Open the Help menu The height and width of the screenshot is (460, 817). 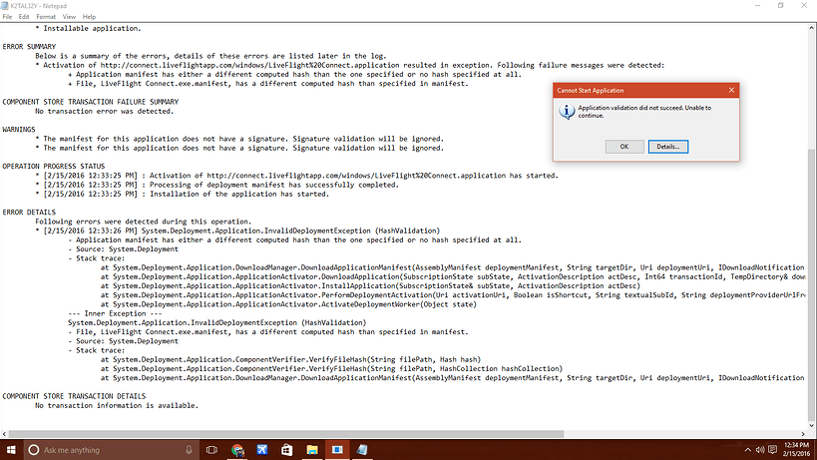click(89, 17)
